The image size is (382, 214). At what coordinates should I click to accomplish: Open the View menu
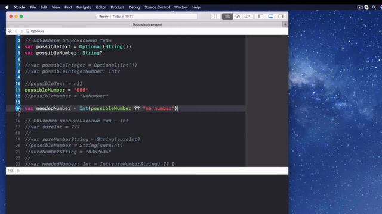[x=56, y=7]
